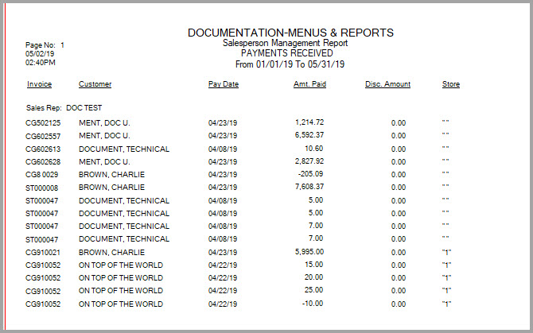Image resolution: width=533 pixels, height=333 pixels.
Task: Click the Sales Rep DOC TEST label
Action: [x=64, y=108]
